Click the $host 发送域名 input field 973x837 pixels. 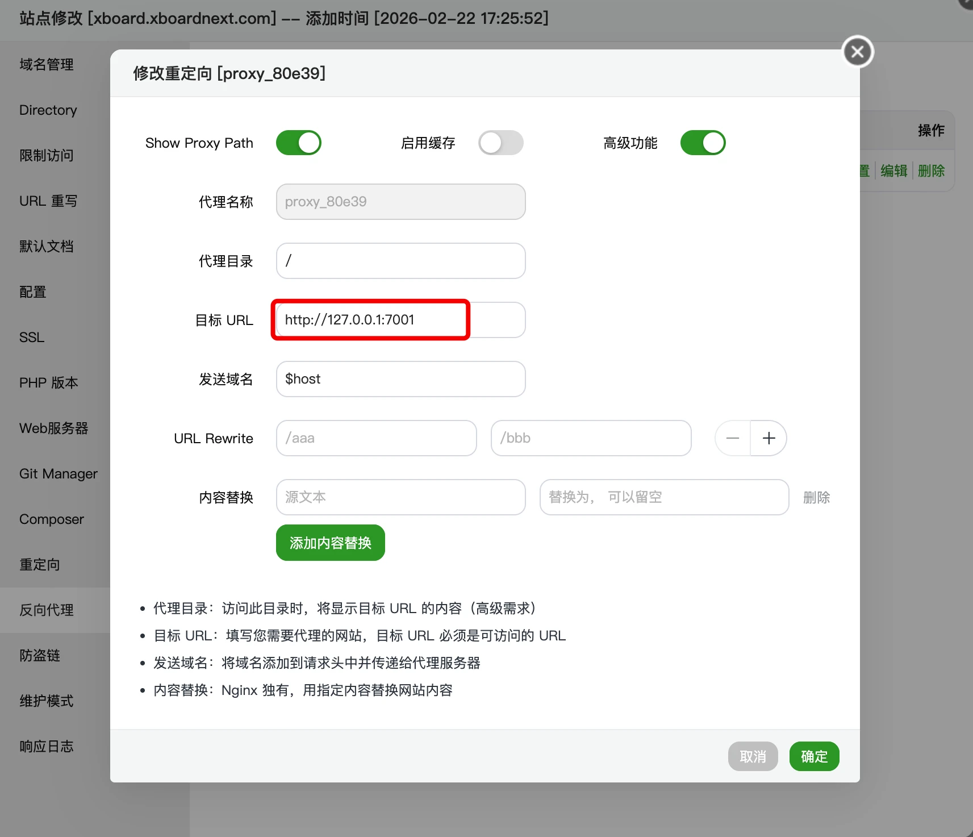pos(400,379)
